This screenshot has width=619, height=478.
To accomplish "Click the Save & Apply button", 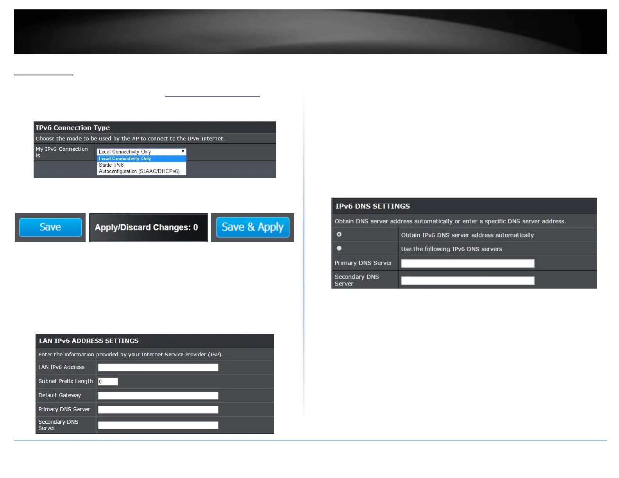I will 253,227.
